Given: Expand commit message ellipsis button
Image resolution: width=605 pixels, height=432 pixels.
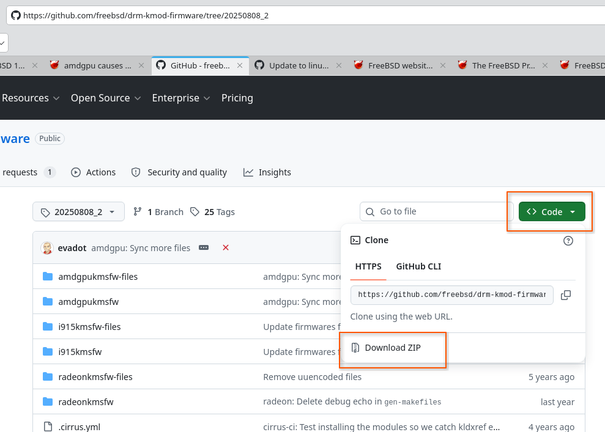Looking at the screenshot, I should [x=204, y=248].
